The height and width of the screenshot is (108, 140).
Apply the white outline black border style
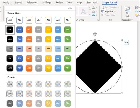click(10, 20)
